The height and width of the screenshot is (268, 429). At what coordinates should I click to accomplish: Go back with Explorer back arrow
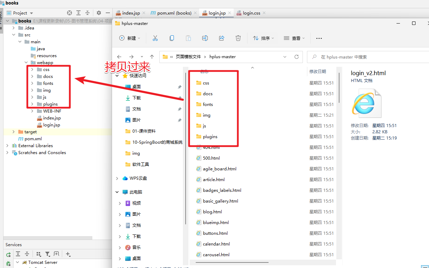pyautogui.click(x=119, y=57)
